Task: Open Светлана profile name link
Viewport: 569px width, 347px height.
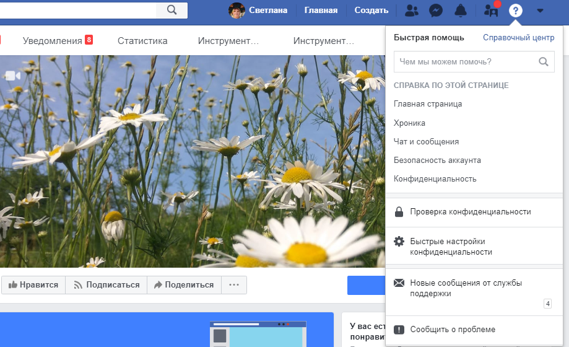Action: tap(268, 11)
